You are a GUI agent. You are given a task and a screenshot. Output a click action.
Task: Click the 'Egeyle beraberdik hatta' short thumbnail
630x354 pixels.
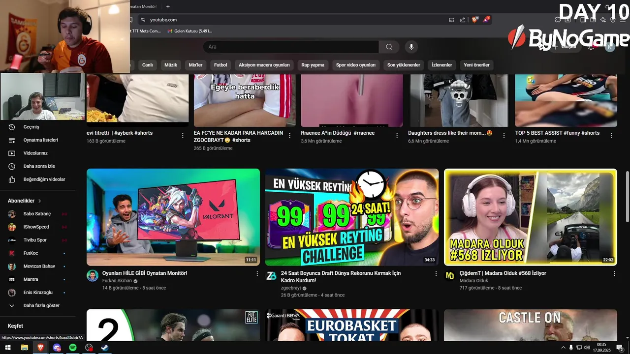click(x=245, y=100)
